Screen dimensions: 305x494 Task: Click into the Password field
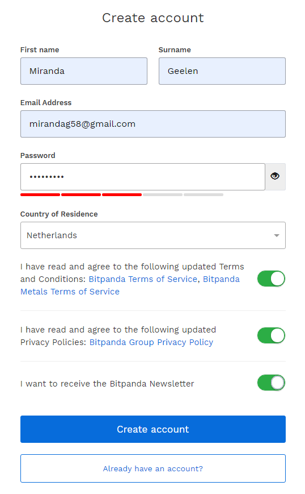(143, 177)
